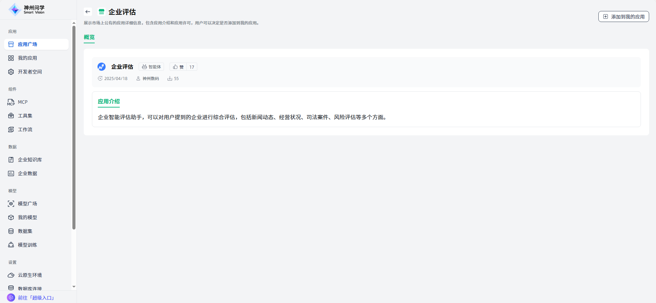Select the MCP component icon
This screenshot has width=656, height=303.
(11, 102)
